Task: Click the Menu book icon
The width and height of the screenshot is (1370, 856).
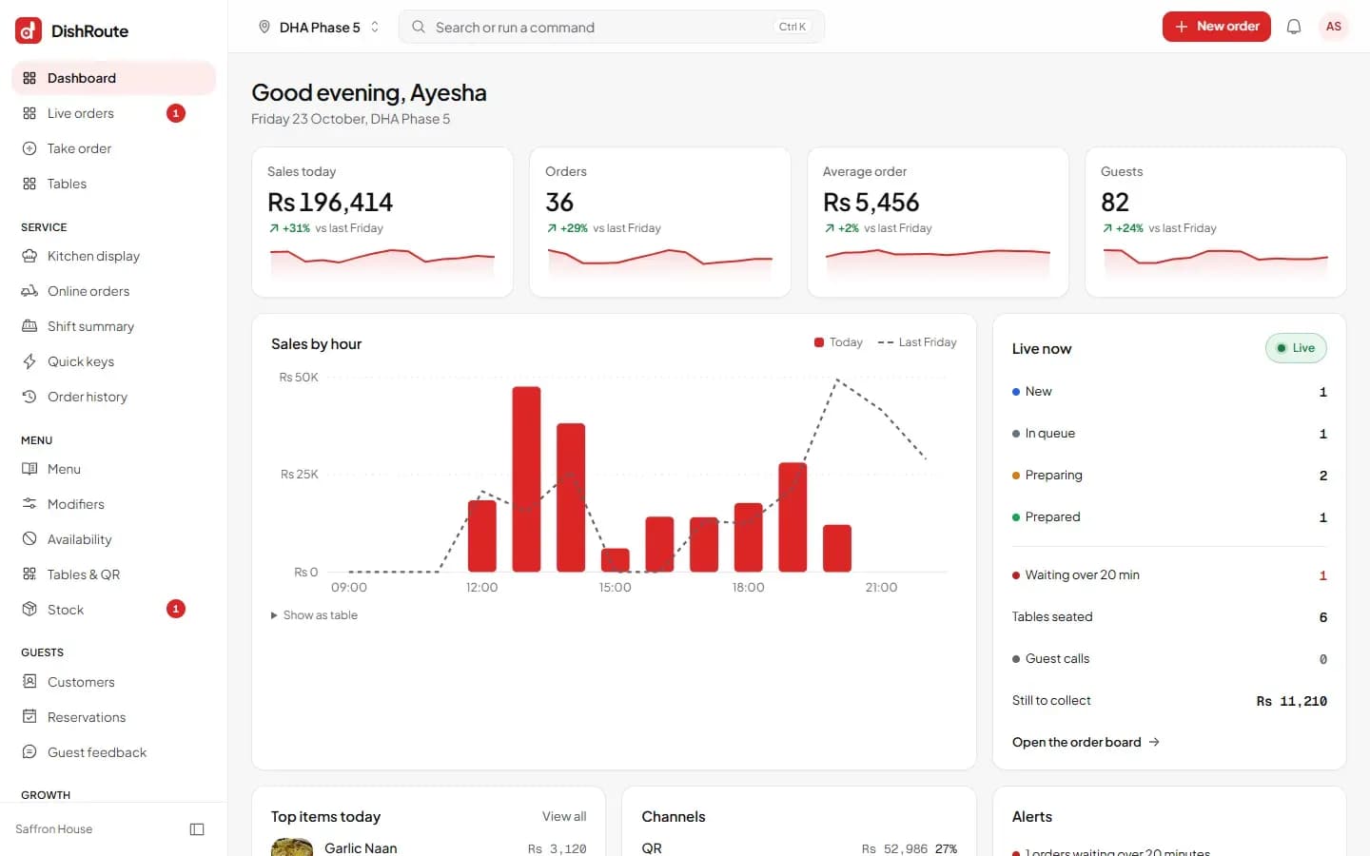Action: pyautogui.click(x=29, y=469)
